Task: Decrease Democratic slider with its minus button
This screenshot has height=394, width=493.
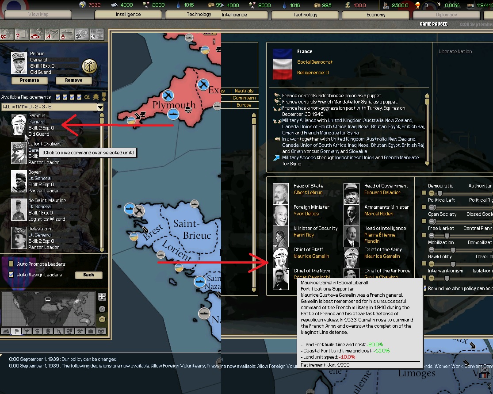Action: pyautogui.click(x=432, y=193)
